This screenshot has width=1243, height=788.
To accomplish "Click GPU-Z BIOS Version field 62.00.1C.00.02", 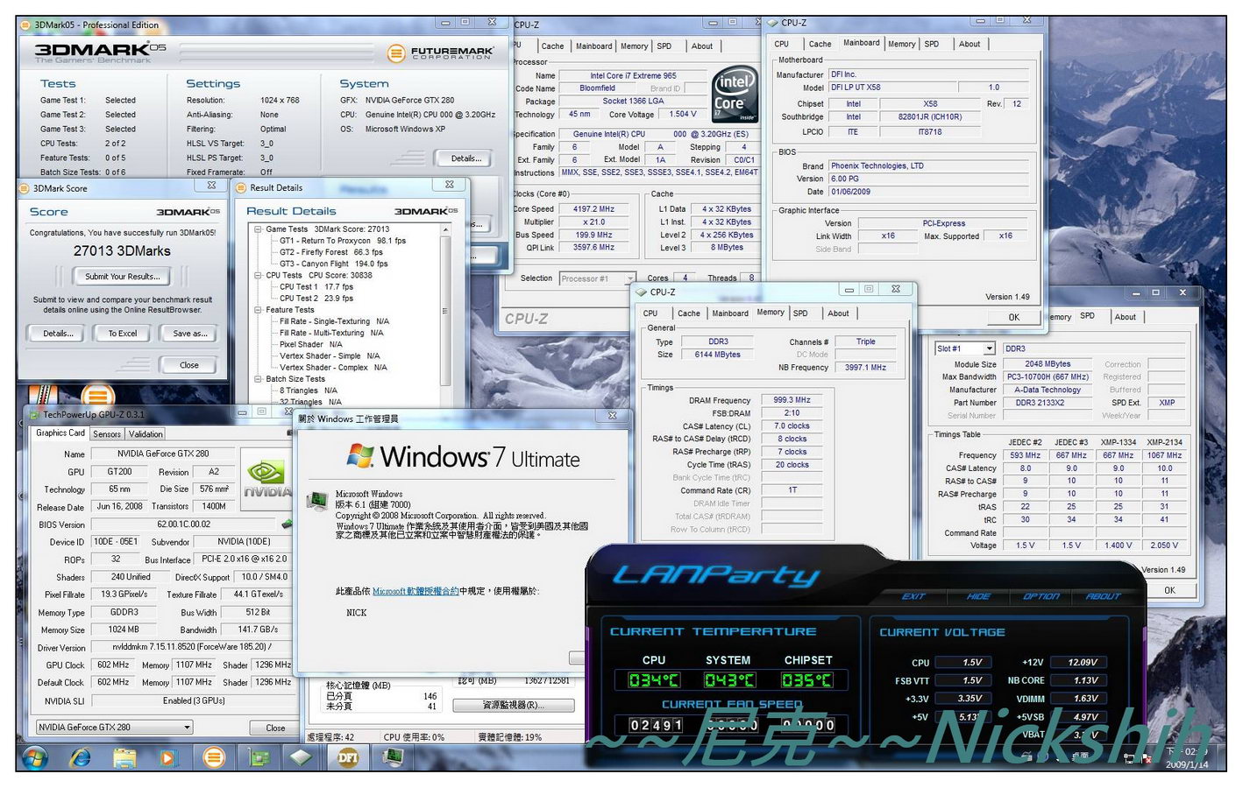I will (x=184, y=524).
